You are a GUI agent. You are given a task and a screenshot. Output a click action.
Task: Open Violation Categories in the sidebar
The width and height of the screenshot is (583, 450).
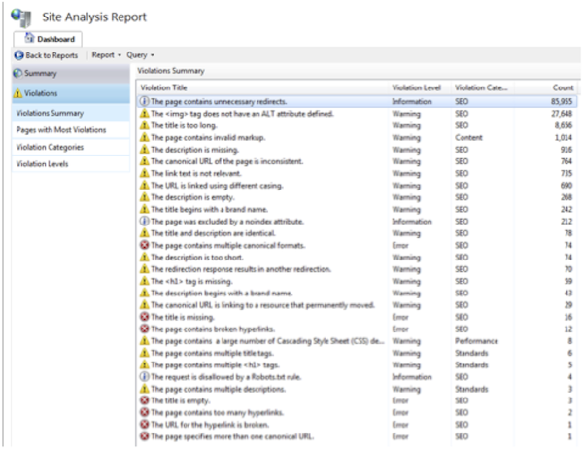71,147
